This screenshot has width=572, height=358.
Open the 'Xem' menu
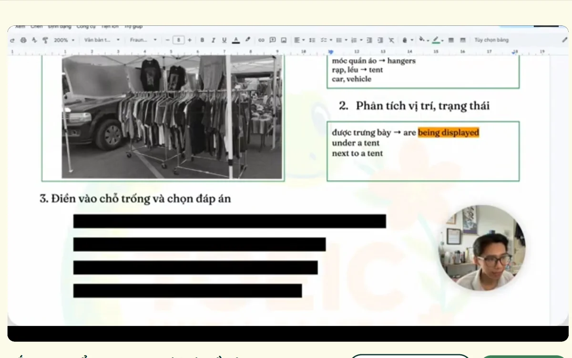coord(20,27)
